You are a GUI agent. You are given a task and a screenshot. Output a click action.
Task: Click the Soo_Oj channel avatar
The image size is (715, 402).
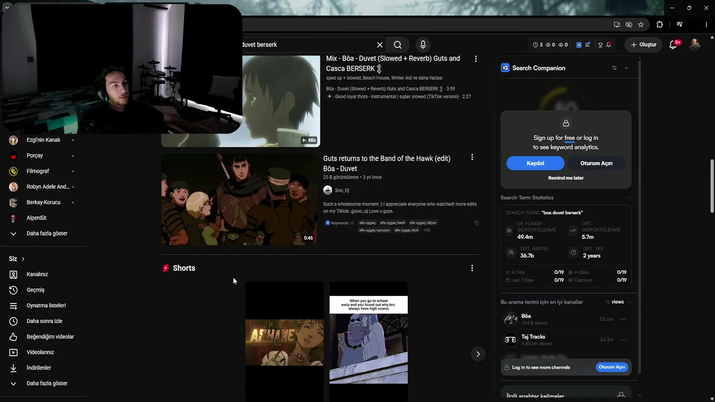point(328,190)
